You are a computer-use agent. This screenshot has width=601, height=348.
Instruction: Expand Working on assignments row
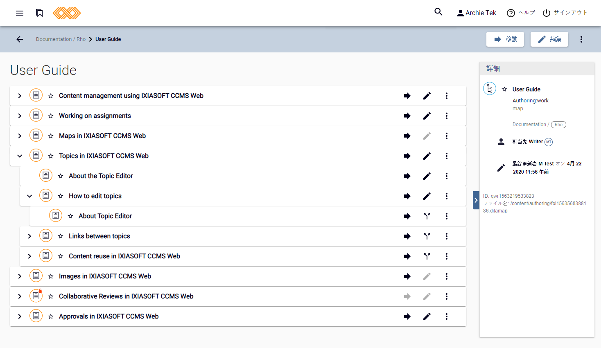(x=20, y=116)
